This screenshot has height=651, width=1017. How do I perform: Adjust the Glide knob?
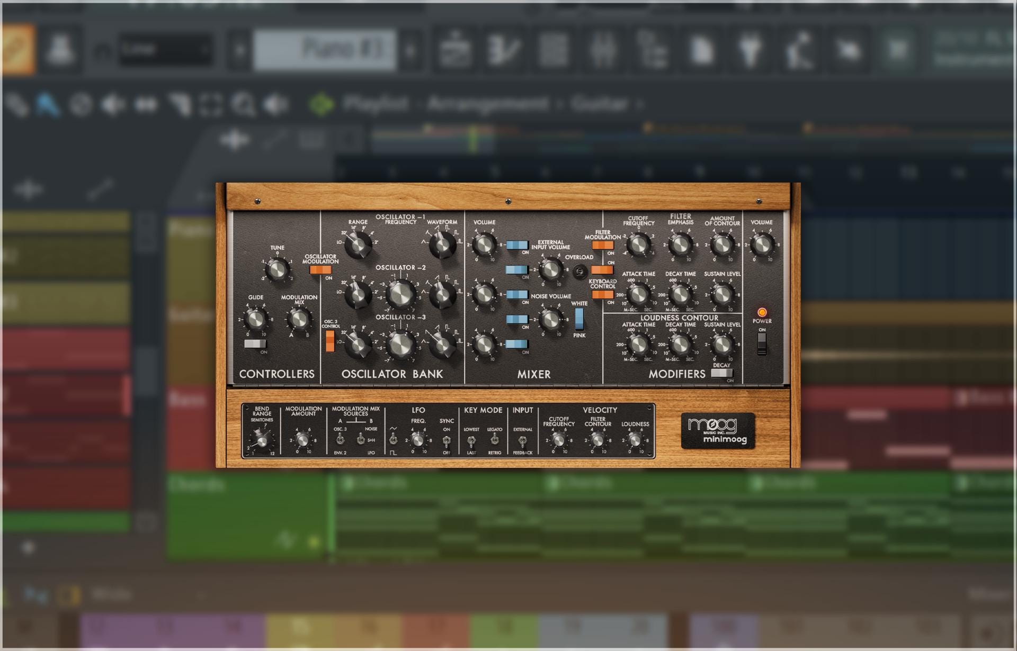[x=256, y=319]
